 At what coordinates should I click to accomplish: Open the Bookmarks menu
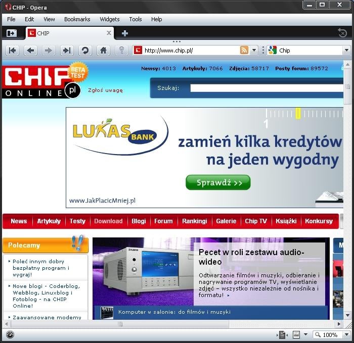click(77, 19)
